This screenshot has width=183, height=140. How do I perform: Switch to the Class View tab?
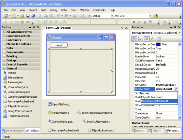point(156,131)
